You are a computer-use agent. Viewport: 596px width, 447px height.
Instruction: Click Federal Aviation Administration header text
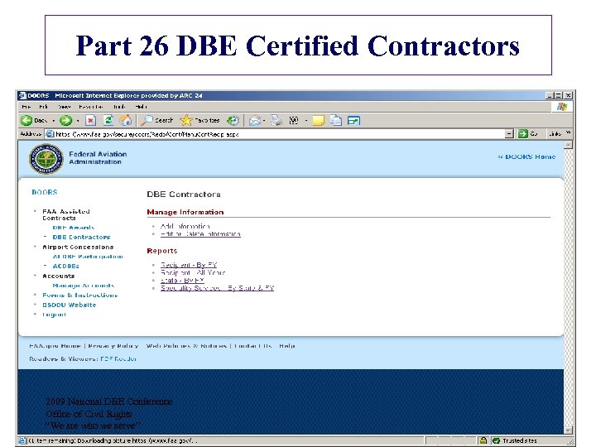pos(98,158)
